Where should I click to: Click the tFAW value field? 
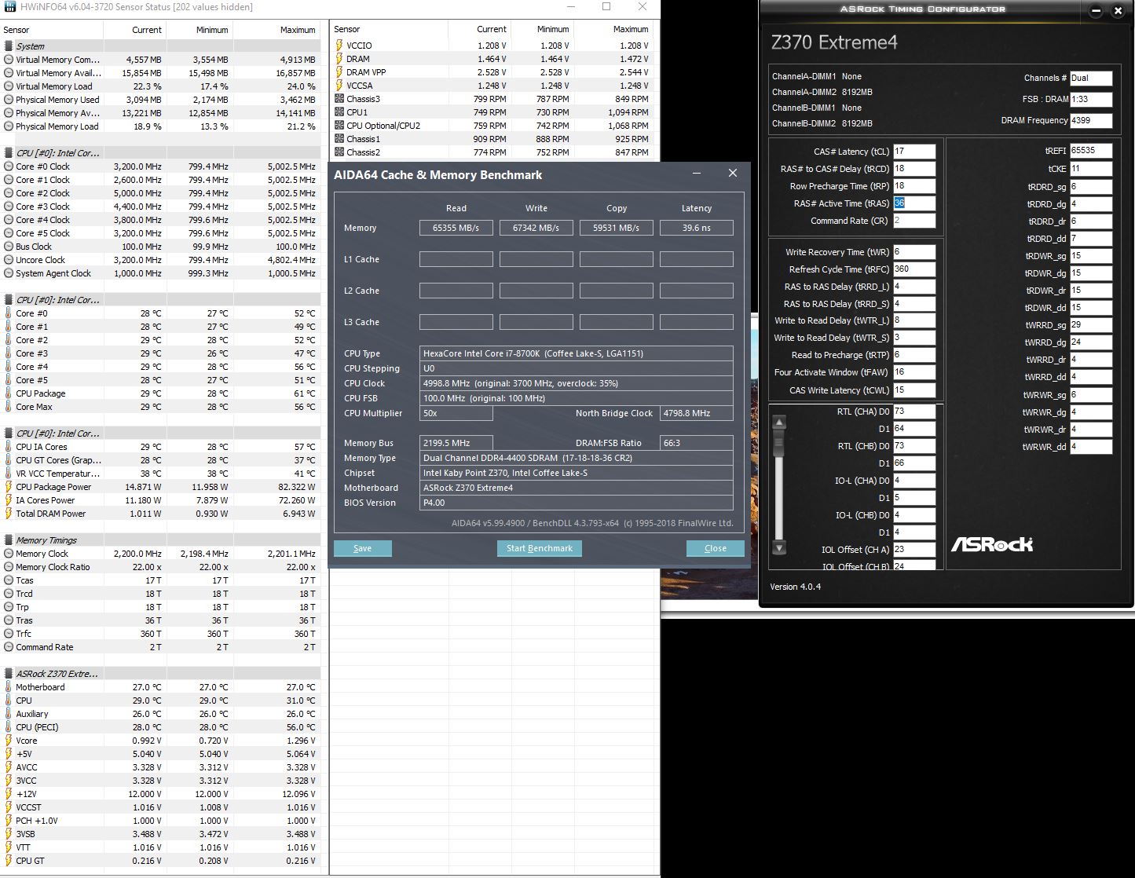tap(914, 373)
